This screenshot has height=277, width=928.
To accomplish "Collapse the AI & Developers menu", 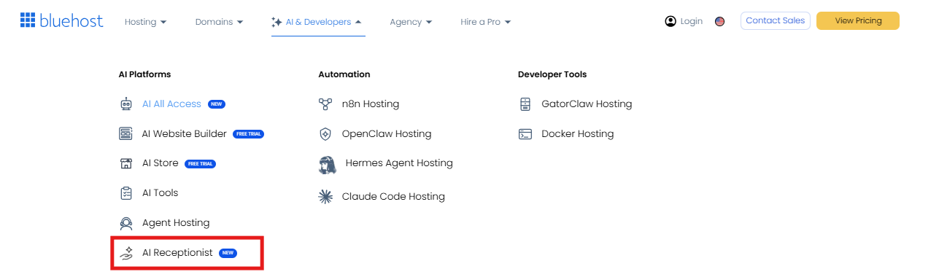I will click(x=318, y=22).
